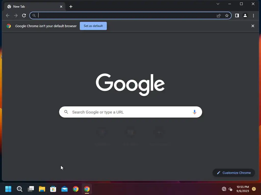Open the Mail app from the taskbar
This screenshot has height=195, width=261.
coord(64,189)
